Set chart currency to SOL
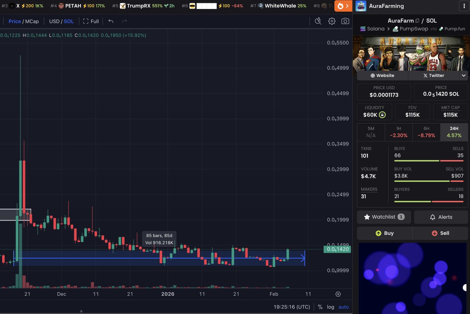 [x=69, y=21]
